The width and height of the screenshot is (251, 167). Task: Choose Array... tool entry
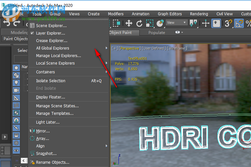coord(68,139)
